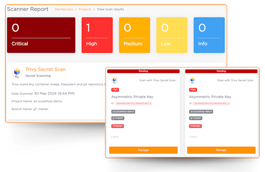Click the project name az-juiceshop-demo line
Viewport: 265px width, 172px height.
coord(37,101)
